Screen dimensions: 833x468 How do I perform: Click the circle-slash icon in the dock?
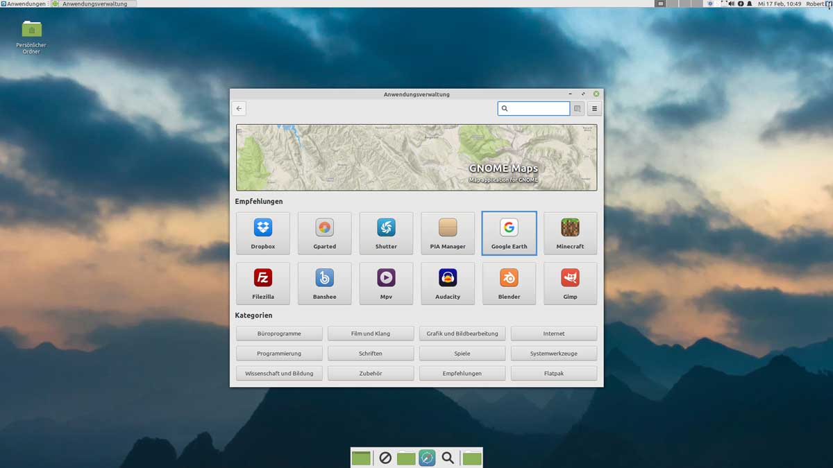385,458
